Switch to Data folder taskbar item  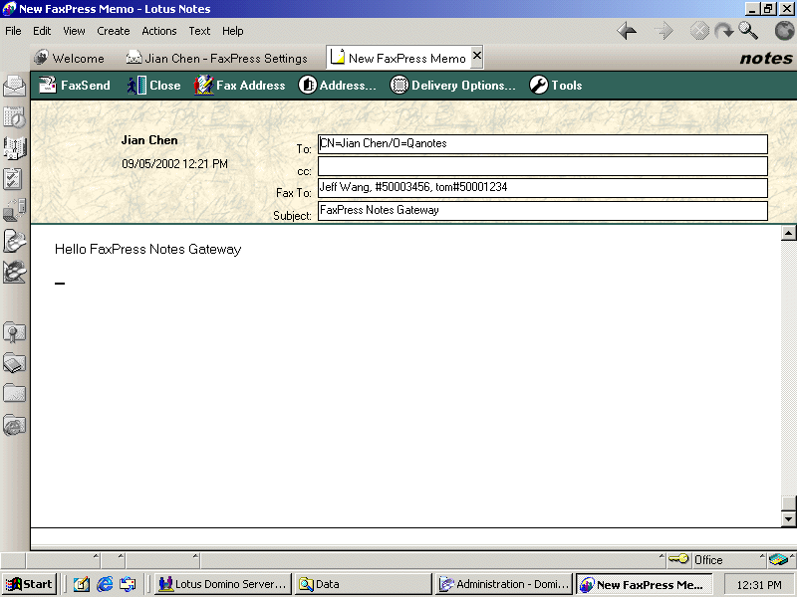point(363,584)
